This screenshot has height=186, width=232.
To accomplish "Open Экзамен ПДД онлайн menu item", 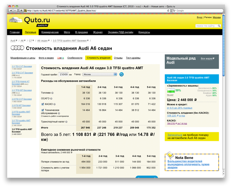I will tap(120, 32).
